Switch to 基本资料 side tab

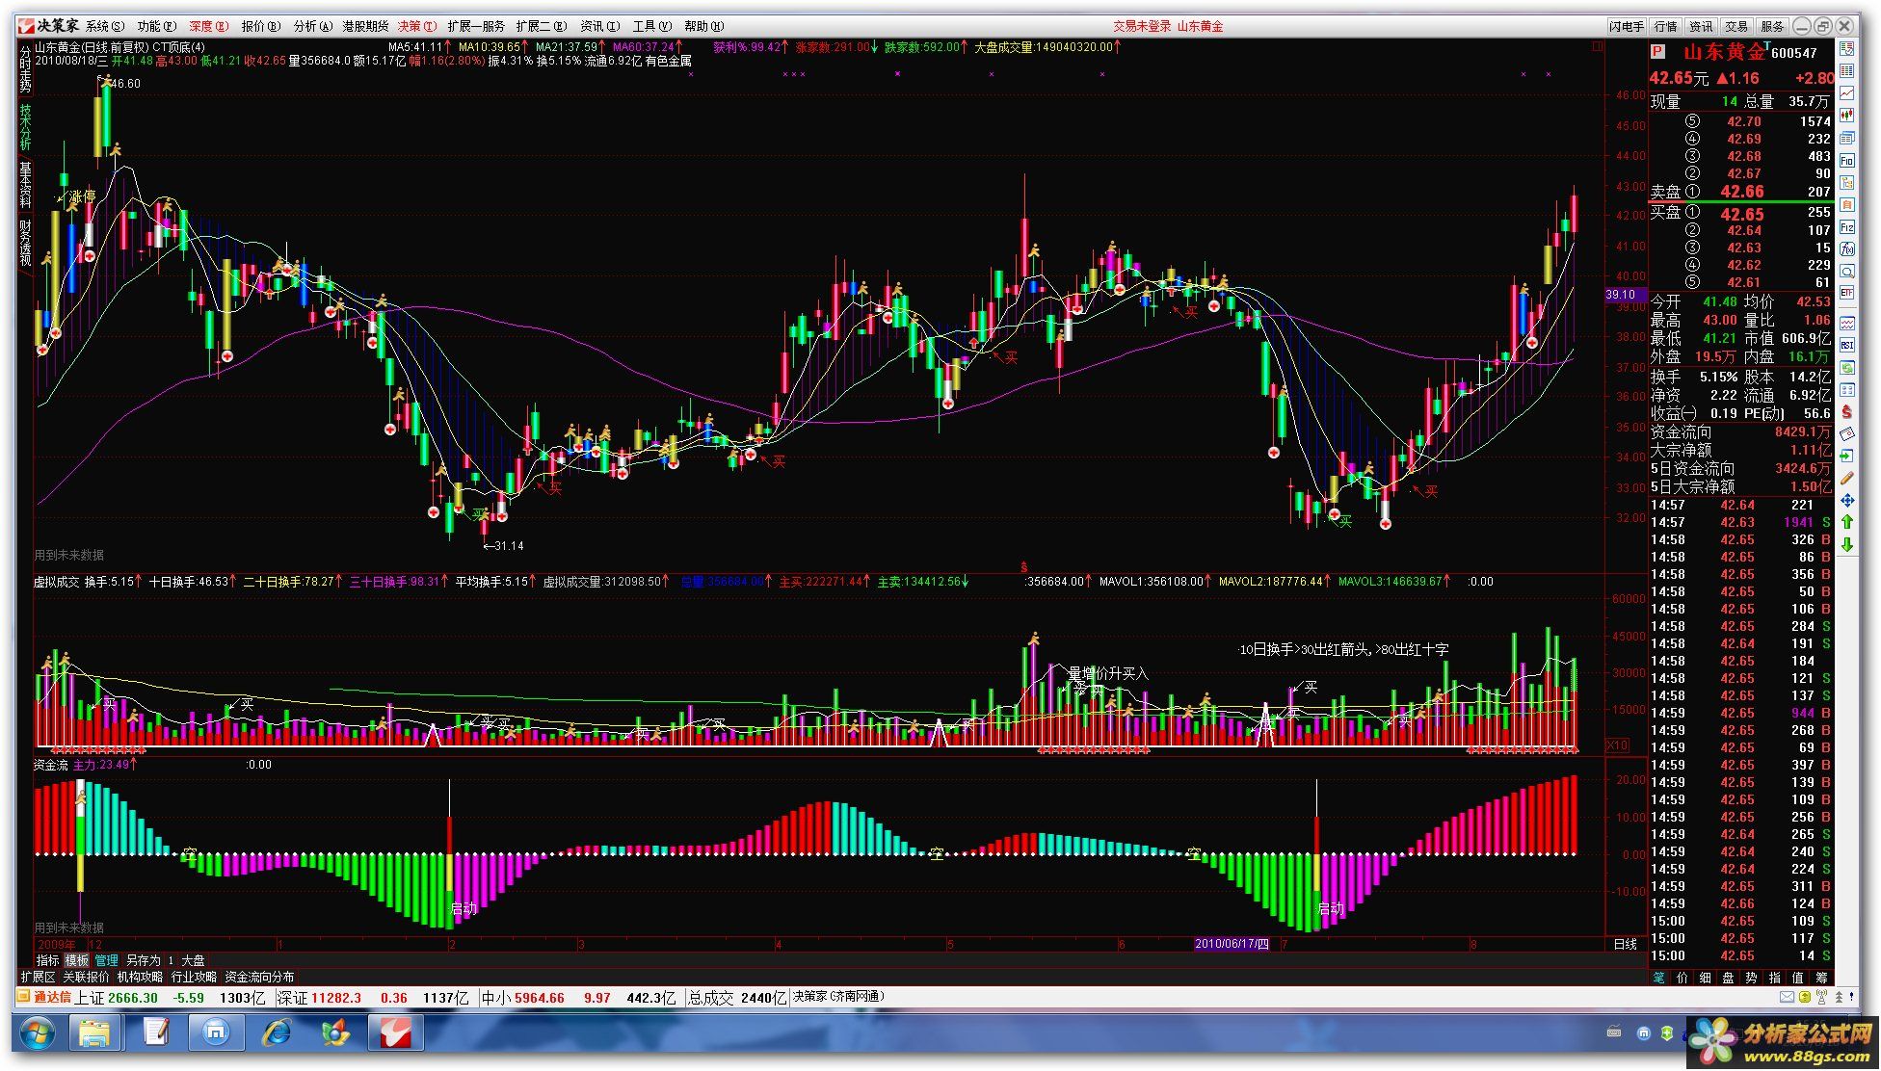pyautogui.click(x=25, y=185)
